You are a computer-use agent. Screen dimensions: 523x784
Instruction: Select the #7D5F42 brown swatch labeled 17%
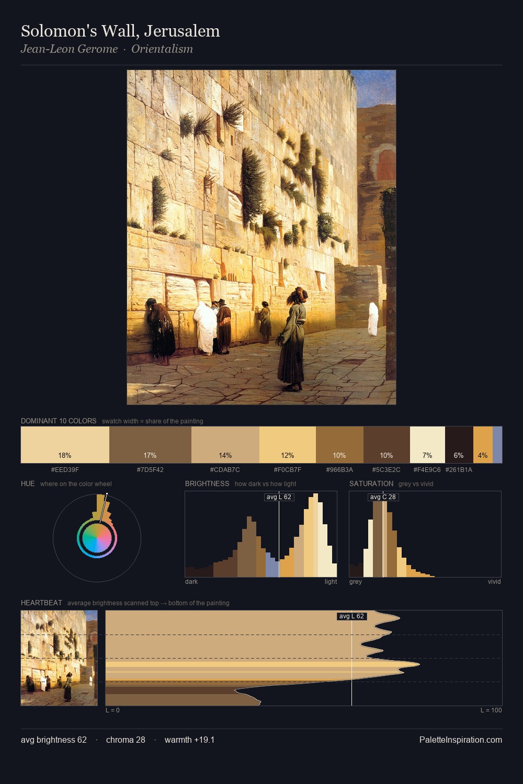pos(150,445)
